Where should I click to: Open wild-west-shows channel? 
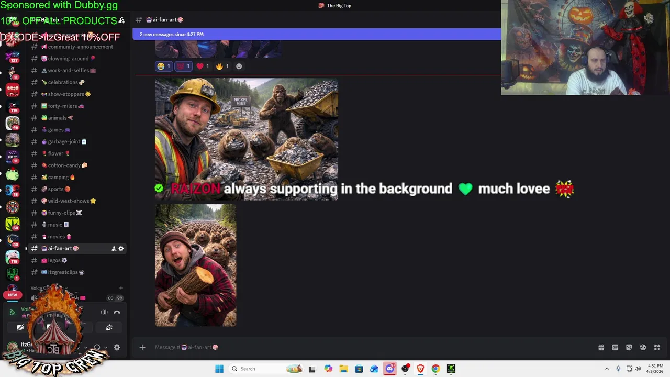77,201
